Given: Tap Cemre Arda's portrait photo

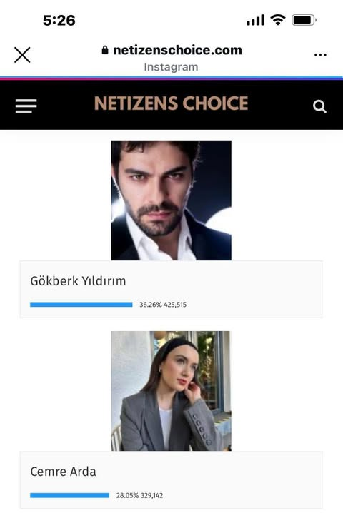Looking at the screenshot, I should [x=171, y=391].
